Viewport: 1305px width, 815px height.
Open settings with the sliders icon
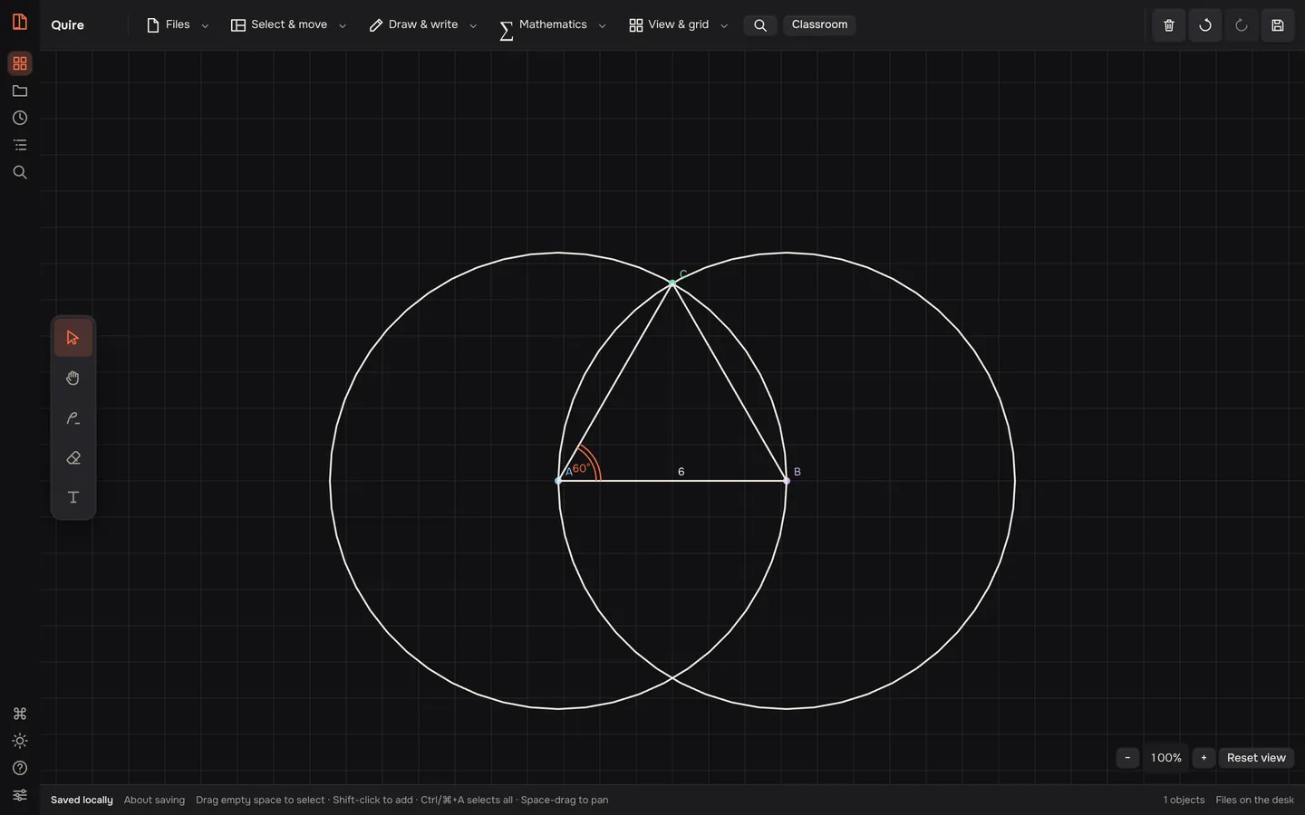coord(20,795)
